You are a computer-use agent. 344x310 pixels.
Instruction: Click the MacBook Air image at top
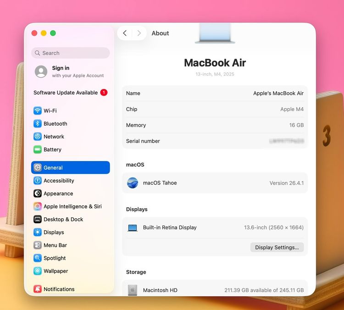click(x=215, y=33)
